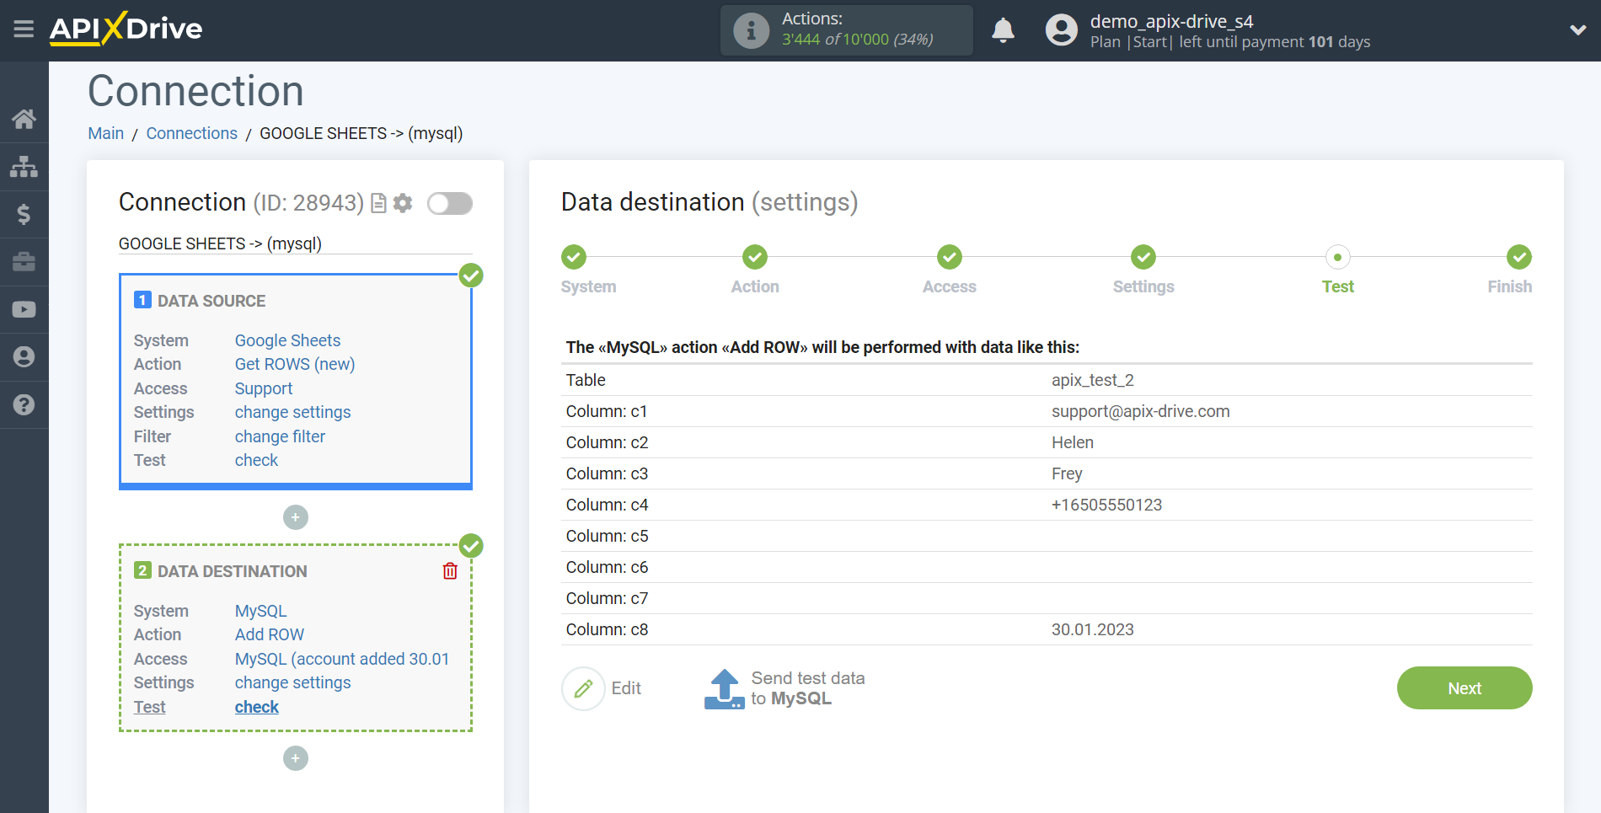Open the connections sitemap sidebar icon
Image resolution: width=1601 pixels, height=813 pixels.
tap(24, 167)
